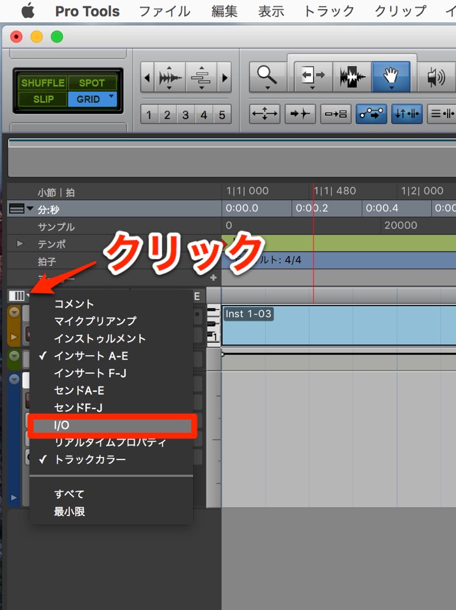
Task: Toggle Automation Follows Edit button
Action: tap(372, 114)
